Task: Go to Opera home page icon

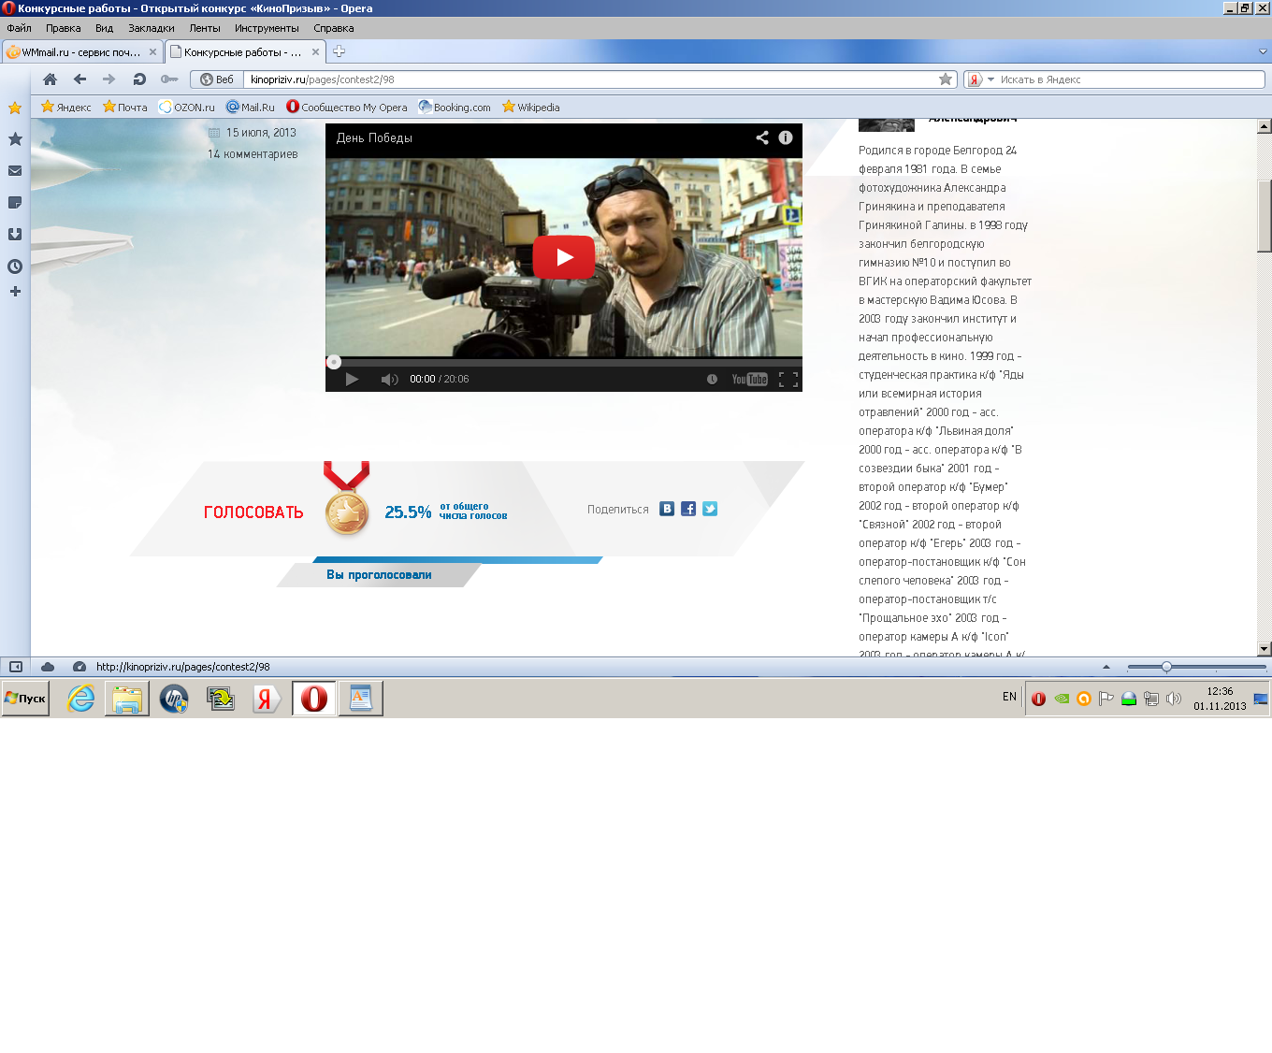Action: [x=51, y=79]
